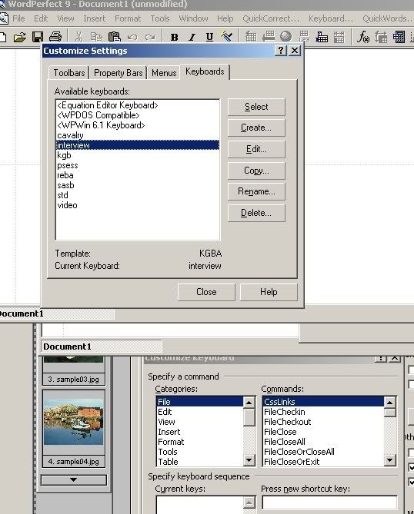The width and height of the screenshot is (414, 514).
Task: Click the Paste clipboard toolbar icon
Action: tap(114, 37)
